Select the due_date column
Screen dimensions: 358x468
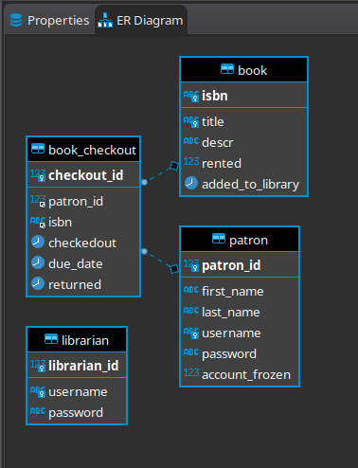(83, 263)
